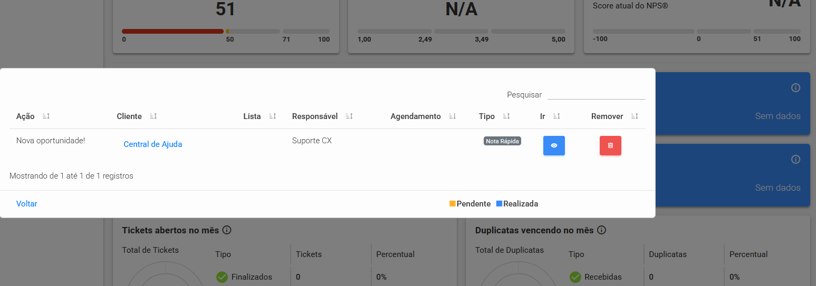Viewport: 816px width, 286px height.
Task: Sort table by Agendamento column
Action: pyautogui.click(x=453, y=116)
